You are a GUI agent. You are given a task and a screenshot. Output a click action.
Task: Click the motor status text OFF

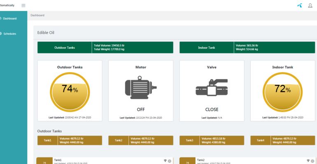141,109
